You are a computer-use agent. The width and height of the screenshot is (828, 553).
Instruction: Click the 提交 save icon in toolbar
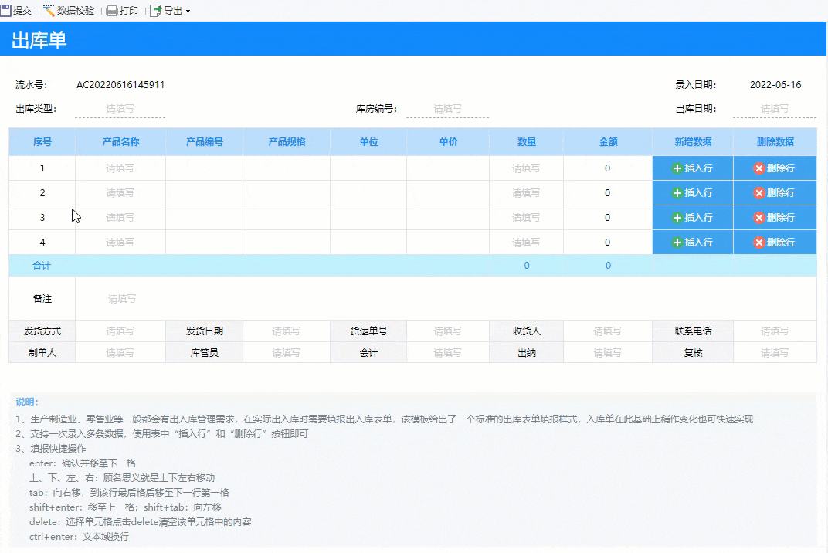(6, 11)
